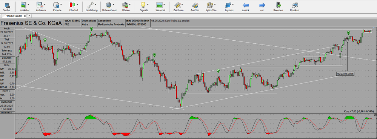Expand the Zeichnen dropdown arrow
This screenshot has height=139, width=377.
tap(182, 4)
